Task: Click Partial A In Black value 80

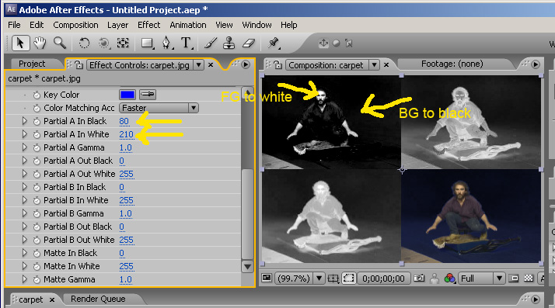Action: coord(124,121)
